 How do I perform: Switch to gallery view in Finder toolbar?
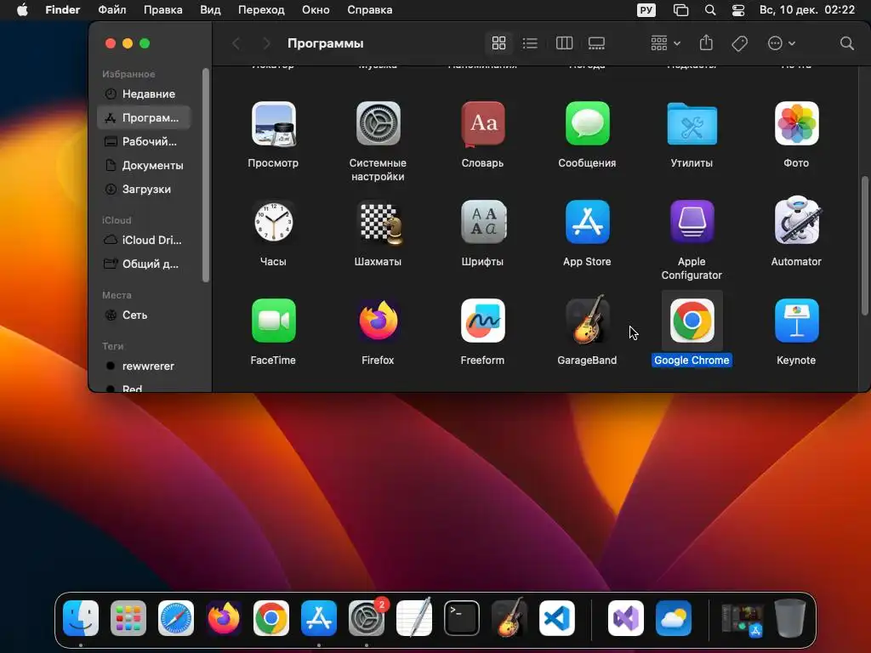pos(596,43)
